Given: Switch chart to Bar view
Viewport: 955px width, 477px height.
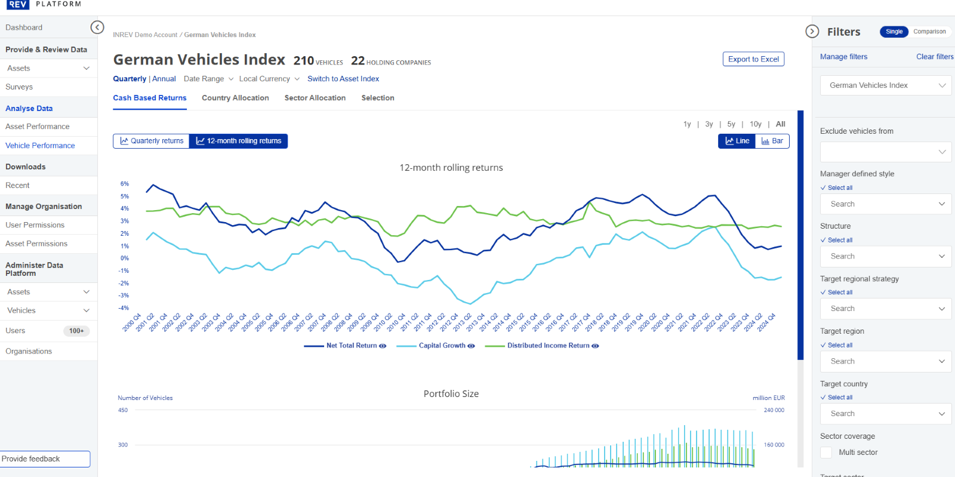Looking at the screenshot, I should point(772,141).
